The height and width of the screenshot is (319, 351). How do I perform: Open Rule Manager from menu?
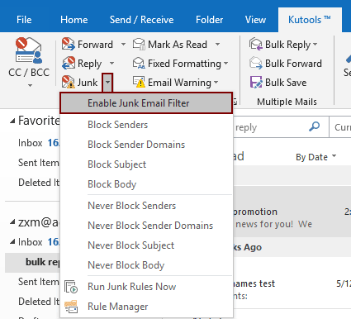point(146,307)
